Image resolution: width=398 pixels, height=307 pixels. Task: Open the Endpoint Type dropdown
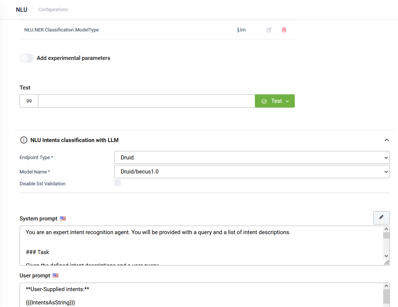click(252, 158)
